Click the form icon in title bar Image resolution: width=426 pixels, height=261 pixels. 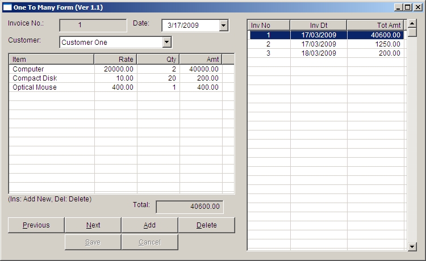tap(7, 7)
